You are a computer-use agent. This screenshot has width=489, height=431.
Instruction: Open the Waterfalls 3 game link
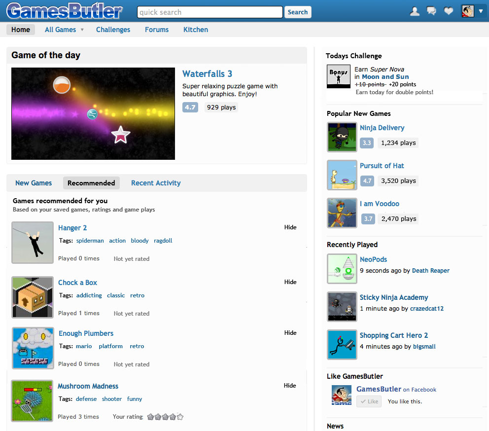click(x=207, y=74)
